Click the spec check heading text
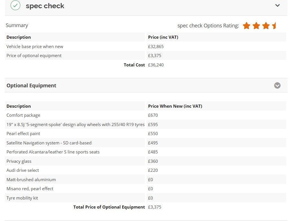 pyautogui.click(x=45, y=6)
